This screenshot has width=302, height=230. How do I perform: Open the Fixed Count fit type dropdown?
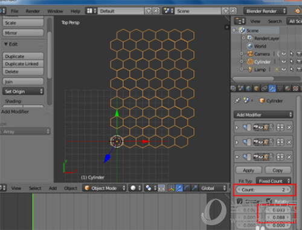tap(274, 181)
